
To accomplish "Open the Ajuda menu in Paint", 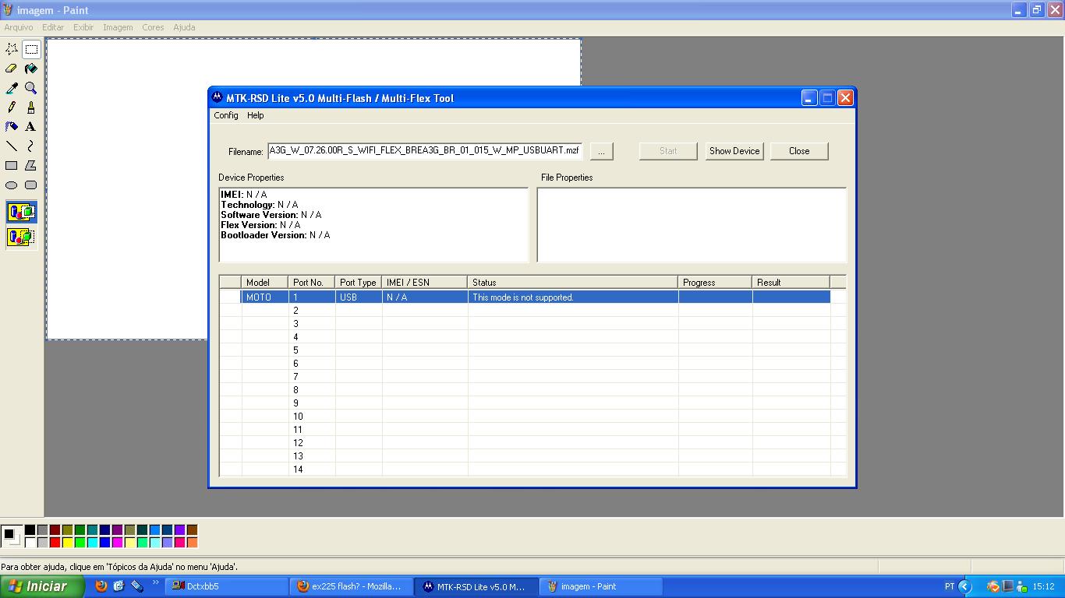I will click(184, 27).
